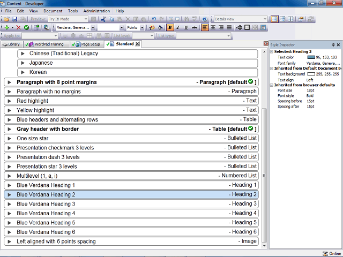Switch to vertical split view layout

[x=290, y=19]
